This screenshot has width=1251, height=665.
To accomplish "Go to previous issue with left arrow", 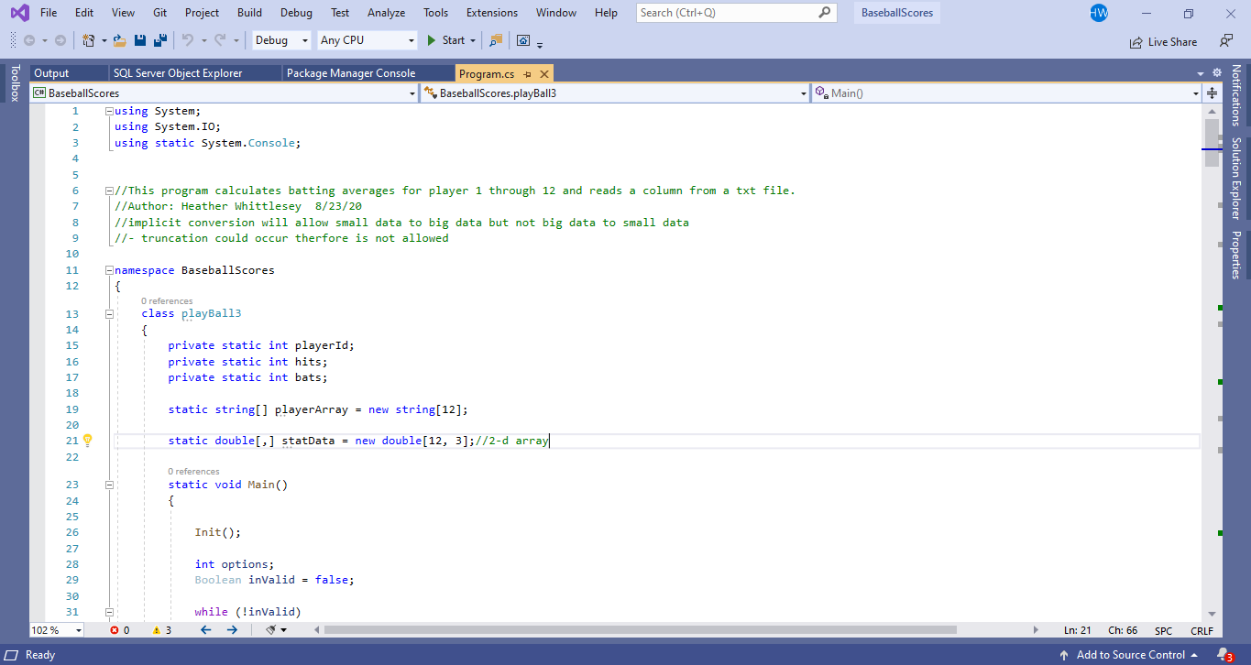I will pos(206,630).
